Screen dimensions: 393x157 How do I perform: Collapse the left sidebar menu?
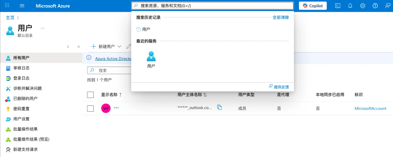79,47
